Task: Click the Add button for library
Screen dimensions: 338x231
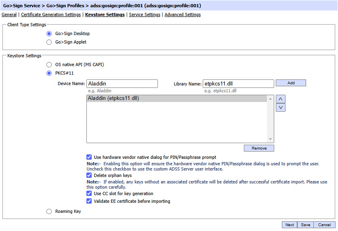Action: click(291, 83)
